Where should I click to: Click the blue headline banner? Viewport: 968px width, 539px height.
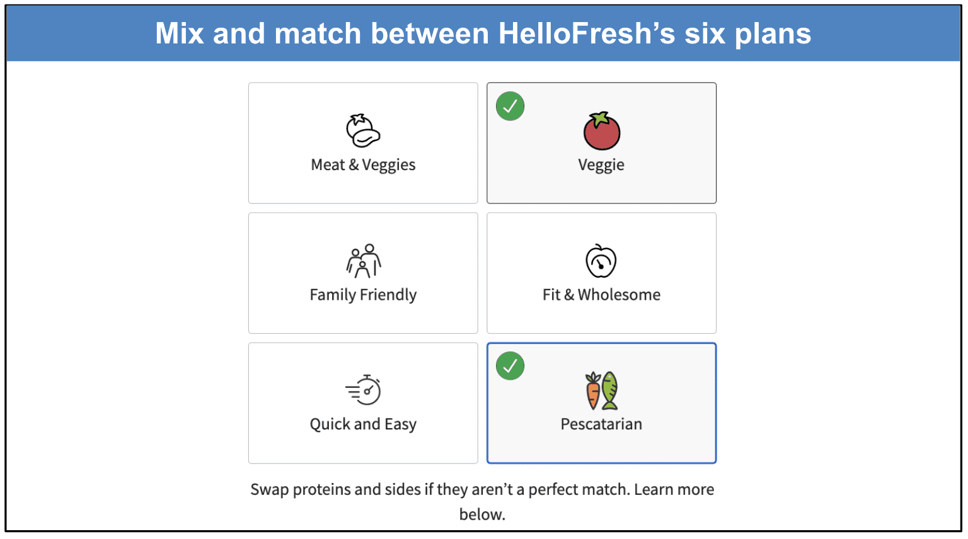click(x=484, y=33)
